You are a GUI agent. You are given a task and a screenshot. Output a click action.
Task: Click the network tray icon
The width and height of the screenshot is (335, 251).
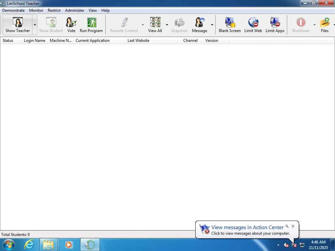[x=302, y=245]
